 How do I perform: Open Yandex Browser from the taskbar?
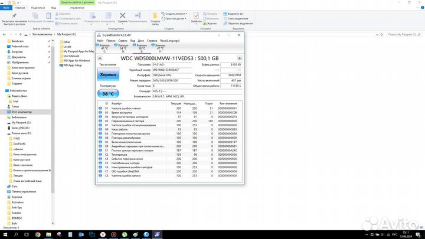(x=103, y=235)
